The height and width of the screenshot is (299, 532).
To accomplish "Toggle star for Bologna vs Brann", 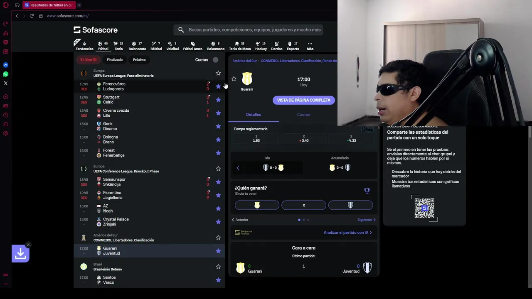I will pos(218,140).
